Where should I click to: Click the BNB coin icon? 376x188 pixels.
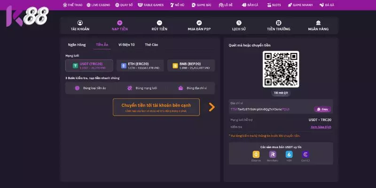pyautogui.click(x=175, y=66)
